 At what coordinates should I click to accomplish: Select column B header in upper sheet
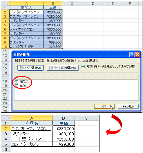tap(53, 3)
